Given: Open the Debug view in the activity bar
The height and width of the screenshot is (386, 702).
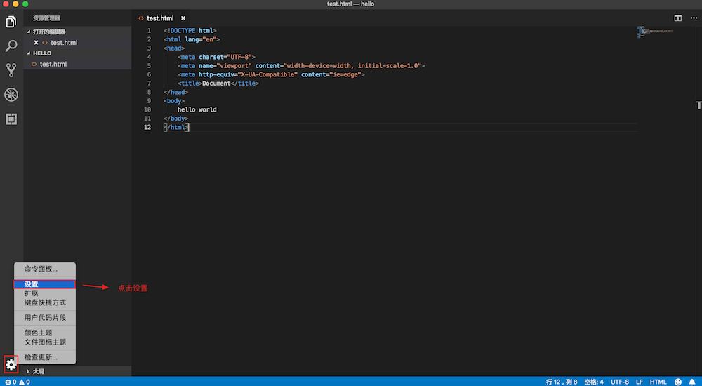Looking at the screenshot, I should 11,95.
